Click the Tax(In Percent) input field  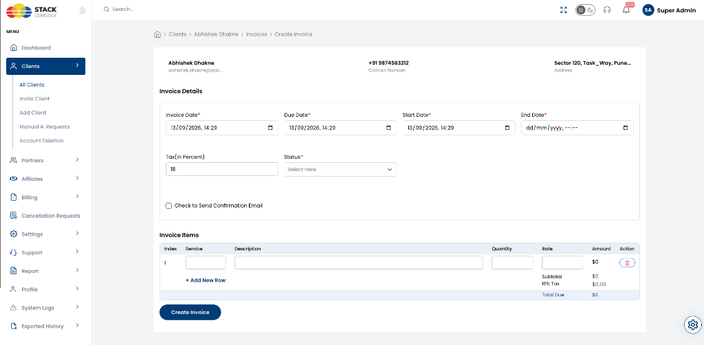click(222, 169)
